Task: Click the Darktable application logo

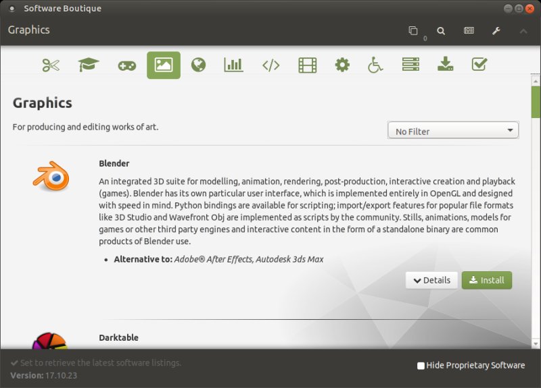Action: point(49,341)
